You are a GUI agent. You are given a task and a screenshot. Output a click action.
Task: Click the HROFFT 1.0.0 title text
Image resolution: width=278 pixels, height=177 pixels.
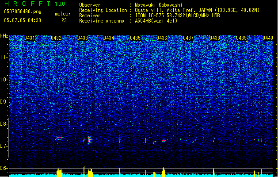[34, 4]
